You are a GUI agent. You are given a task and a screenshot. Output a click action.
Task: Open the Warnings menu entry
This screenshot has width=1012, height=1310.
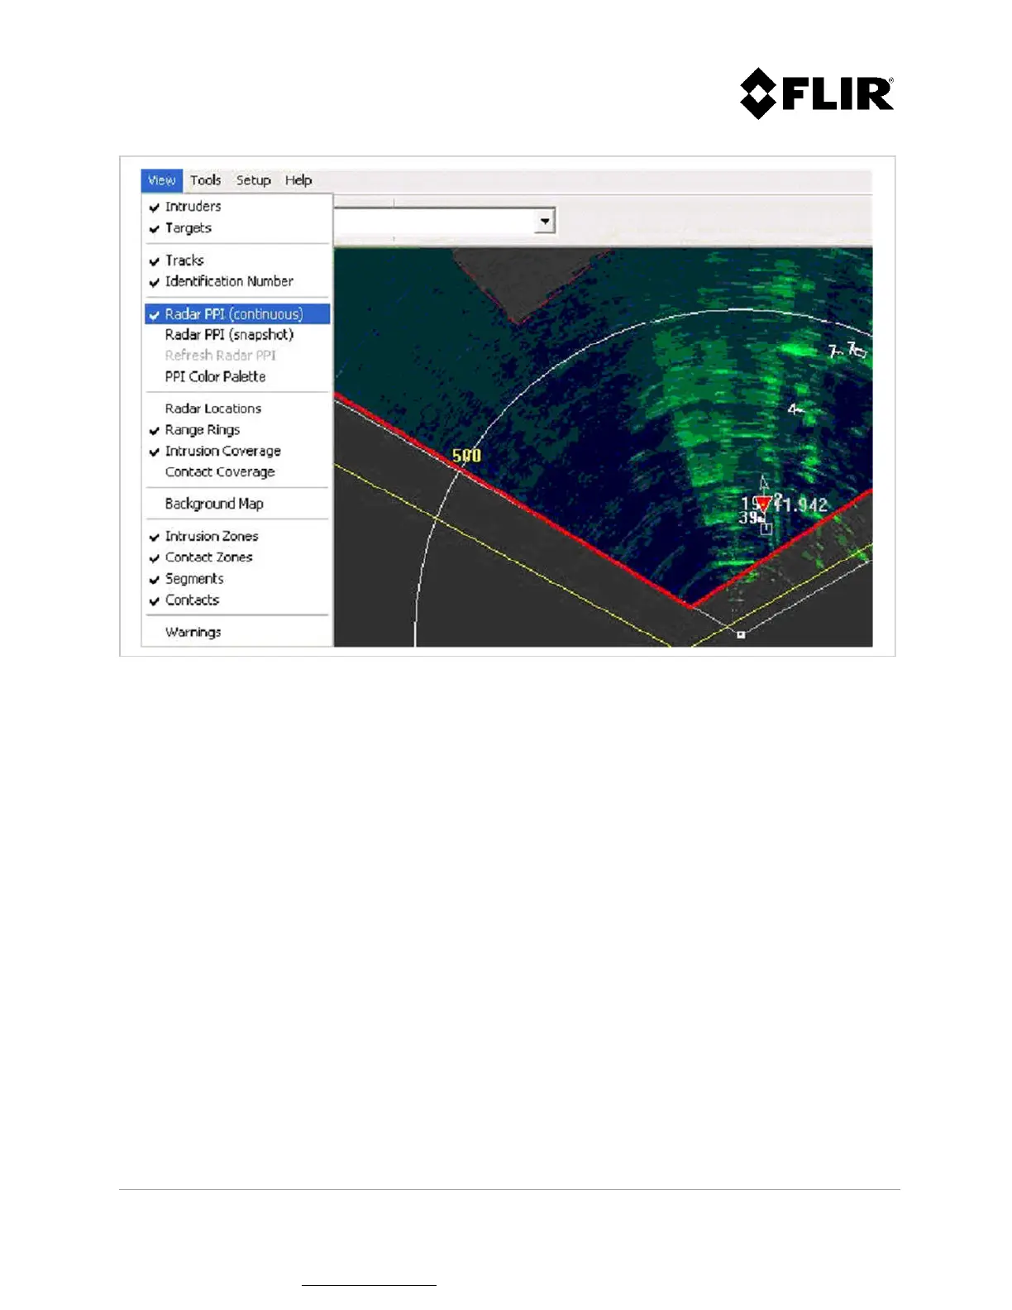[x=237, y=633]
